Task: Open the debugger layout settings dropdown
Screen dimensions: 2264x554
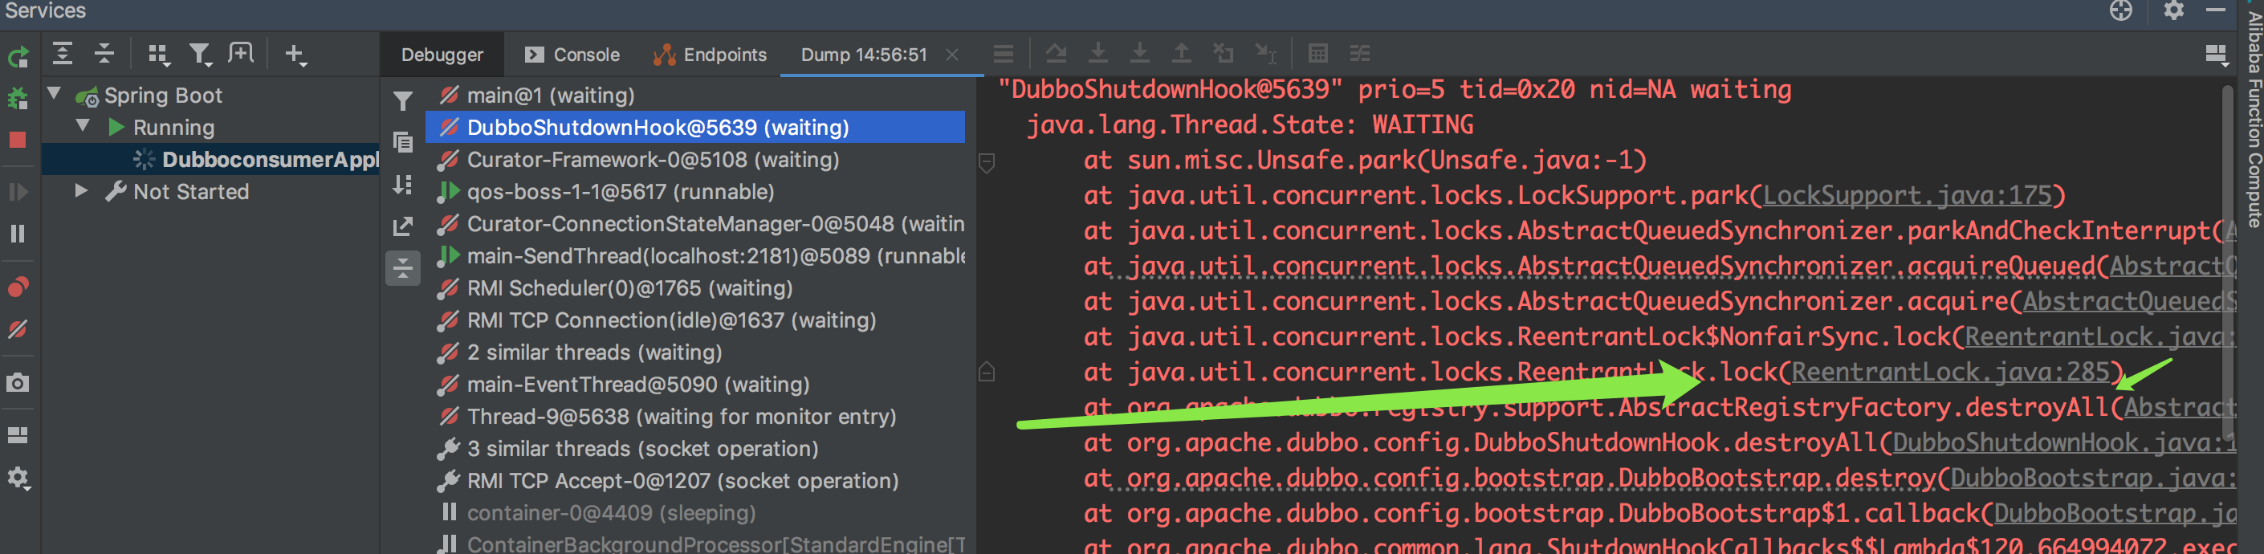Action: coord(2217,55)
